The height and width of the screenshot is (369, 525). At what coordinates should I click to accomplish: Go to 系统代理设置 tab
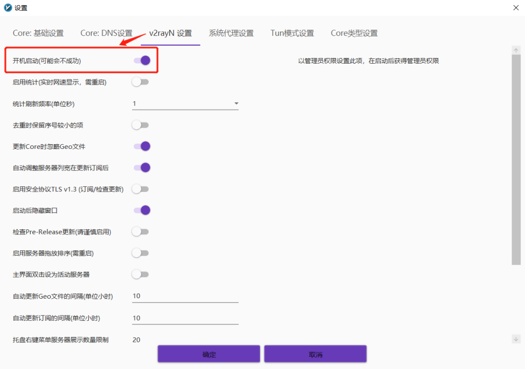pyautogui.click(x=231, y=33)
